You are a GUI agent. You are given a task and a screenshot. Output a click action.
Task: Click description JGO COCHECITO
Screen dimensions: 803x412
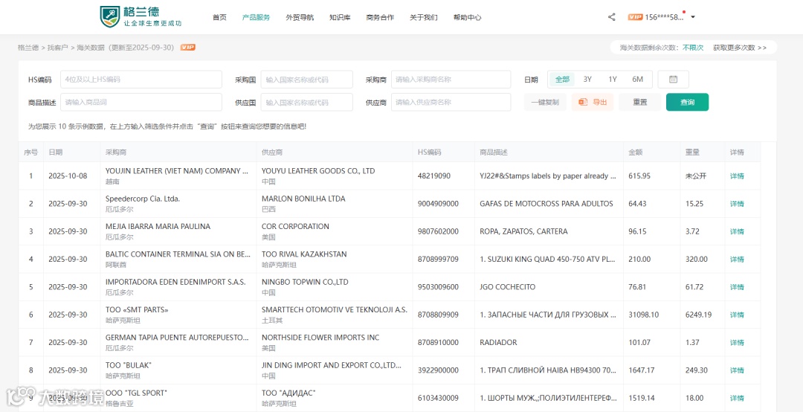coord(508,287)
